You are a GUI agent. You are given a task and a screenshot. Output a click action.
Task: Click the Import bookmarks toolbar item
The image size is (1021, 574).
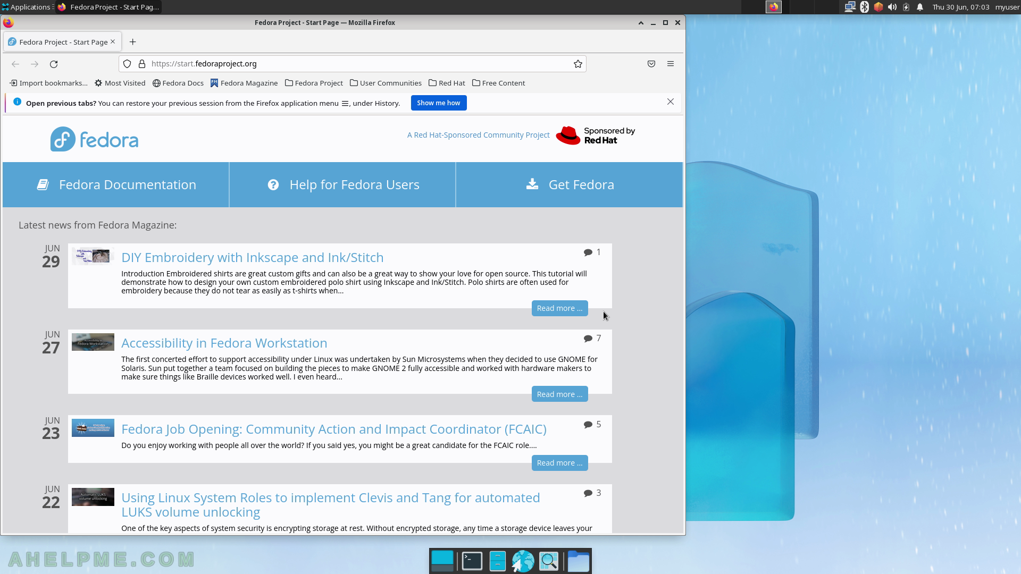48,83
